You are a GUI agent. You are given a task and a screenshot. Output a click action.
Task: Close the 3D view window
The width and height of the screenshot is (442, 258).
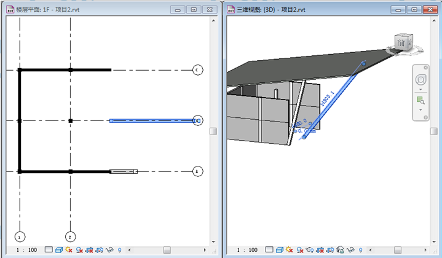pos(430,10)
